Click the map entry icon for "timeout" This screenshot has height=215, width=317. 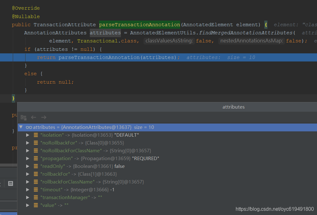[x=36, y=190]
